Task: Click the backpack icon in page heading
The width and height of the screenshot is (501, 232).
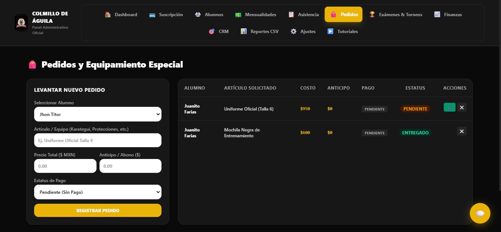Action: (32, 65)
